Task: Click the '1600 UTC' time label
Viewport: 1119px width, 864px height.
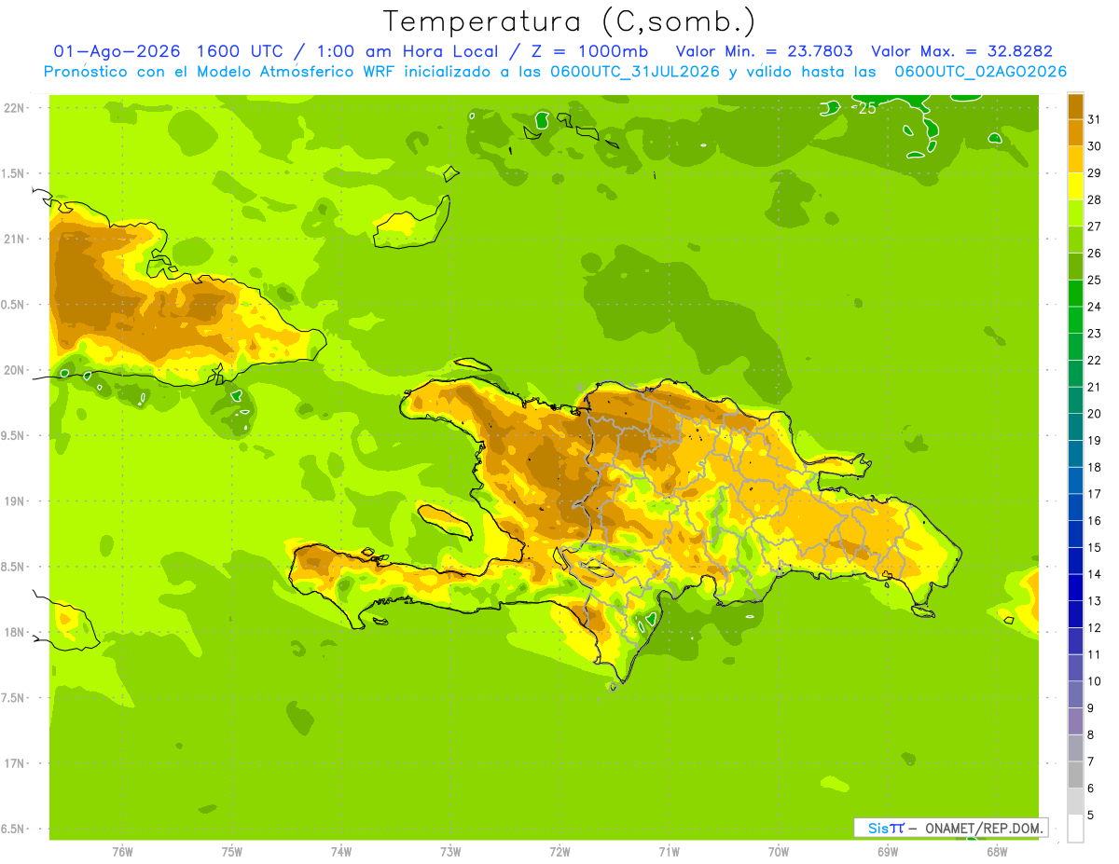Action: pos(239,51)
